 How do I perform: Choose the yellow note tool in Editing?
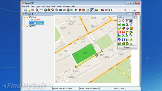pos(127,43)
